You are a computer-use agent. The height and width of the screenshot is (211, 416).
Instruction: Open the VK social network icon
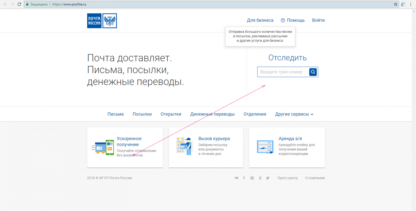[236, 178]
